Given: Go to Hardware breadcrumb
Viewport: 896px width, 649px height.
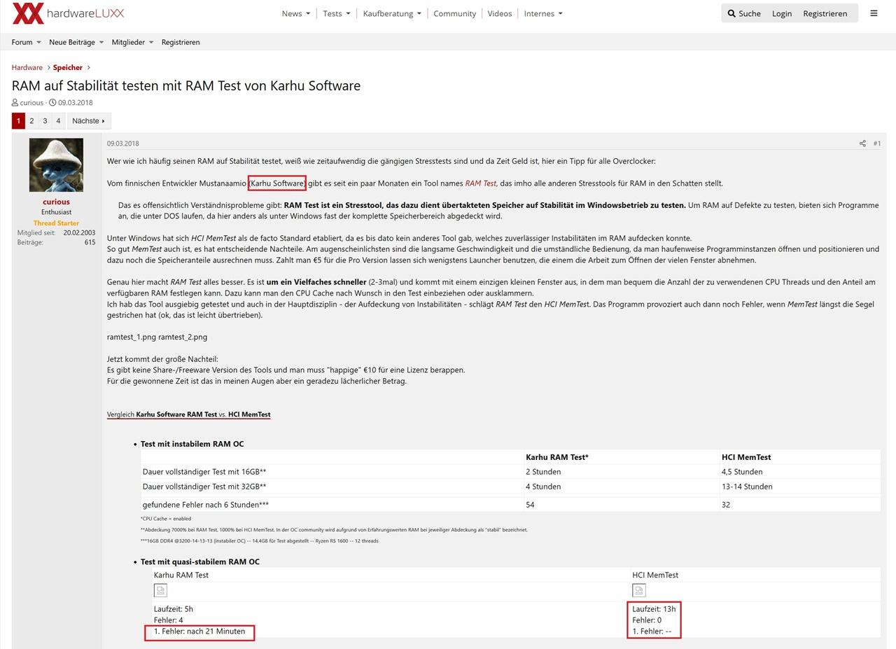Looking at the screenshot, I should [x=27, y=67].
